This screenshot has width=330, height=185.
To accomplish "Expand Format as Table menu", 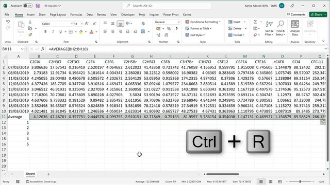I will point(199,28).
